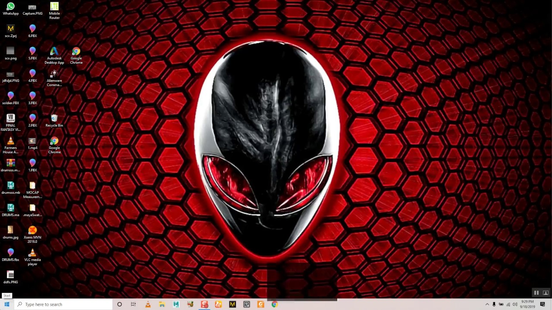Click the microphone icon in the system tray
Image resolution: width=552 pixels, height=310 pixels.
click(x=494, y=304)
